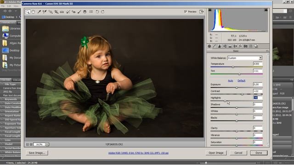
Task: Open the HSL / Grayscale panel tab
Action: click(x=225, y=46)
